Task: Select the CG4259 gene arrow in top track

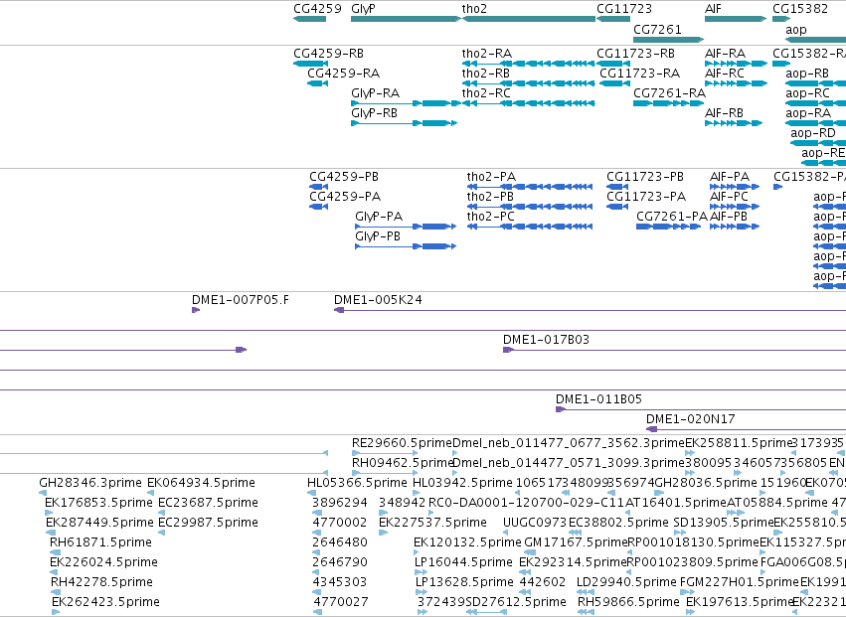Action: click(310, 19)
